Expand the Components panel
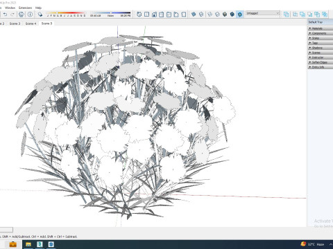 point(321,33)
